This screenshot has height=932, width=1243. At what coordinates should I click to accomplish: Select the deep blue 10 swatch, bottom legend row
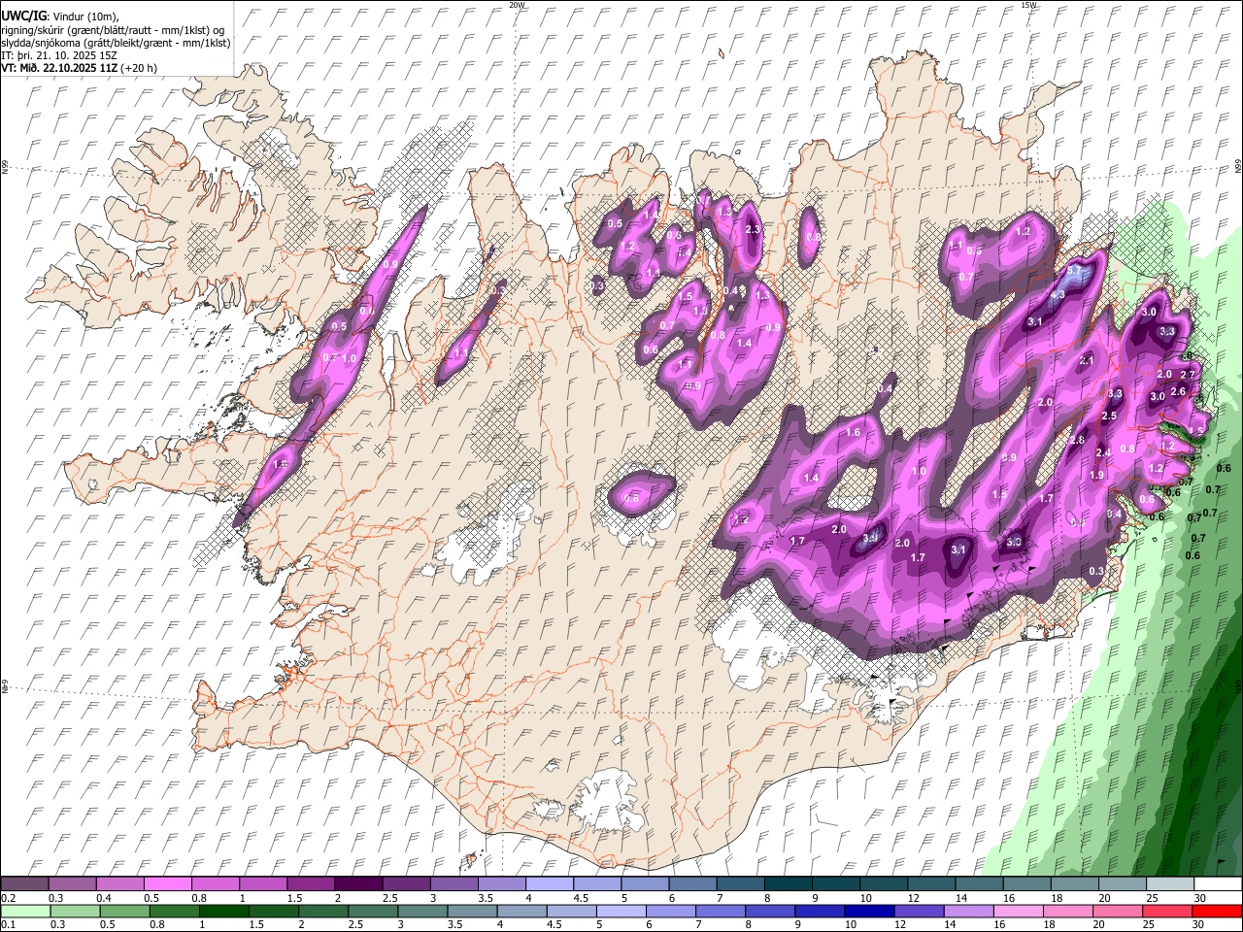point(869,912)
